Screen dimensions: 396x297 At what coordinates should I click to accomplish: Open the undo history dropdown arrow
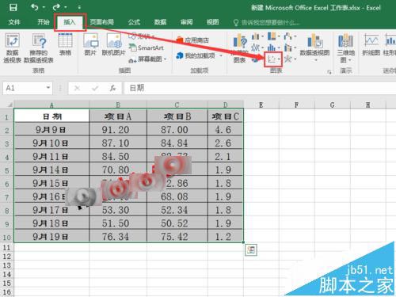point(44,7)
